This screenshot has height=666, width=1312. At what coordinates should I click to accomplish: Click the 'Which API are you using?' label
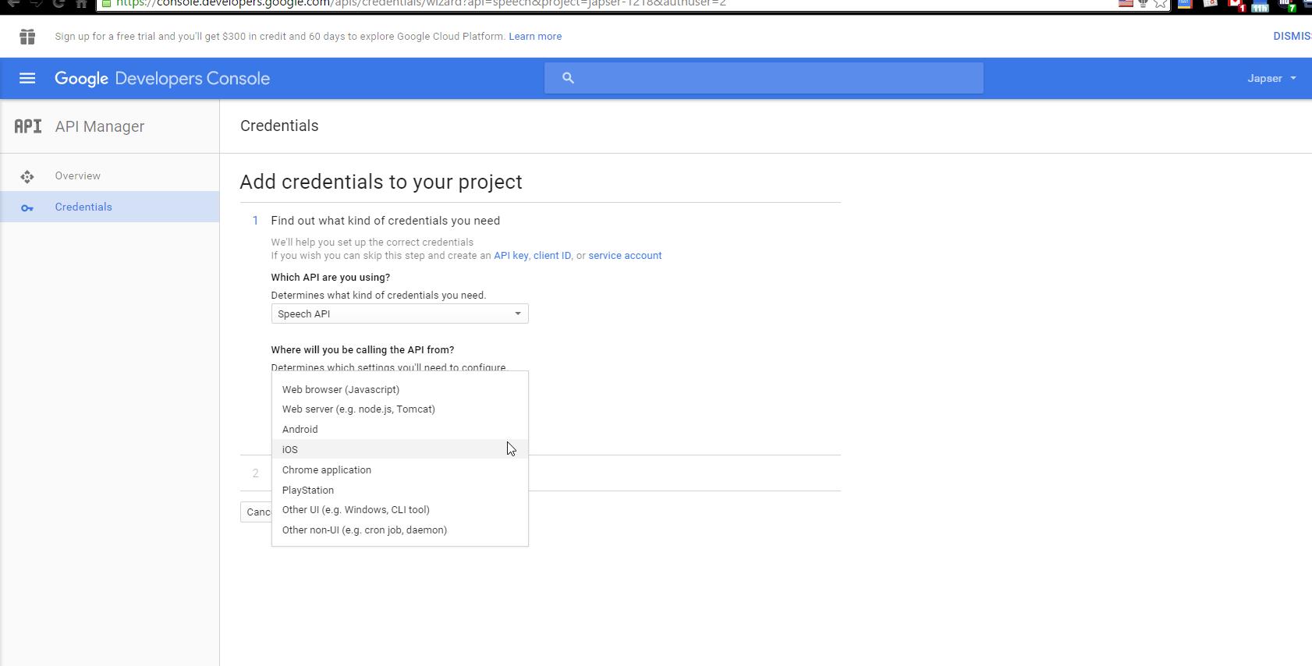pos(331,277)
